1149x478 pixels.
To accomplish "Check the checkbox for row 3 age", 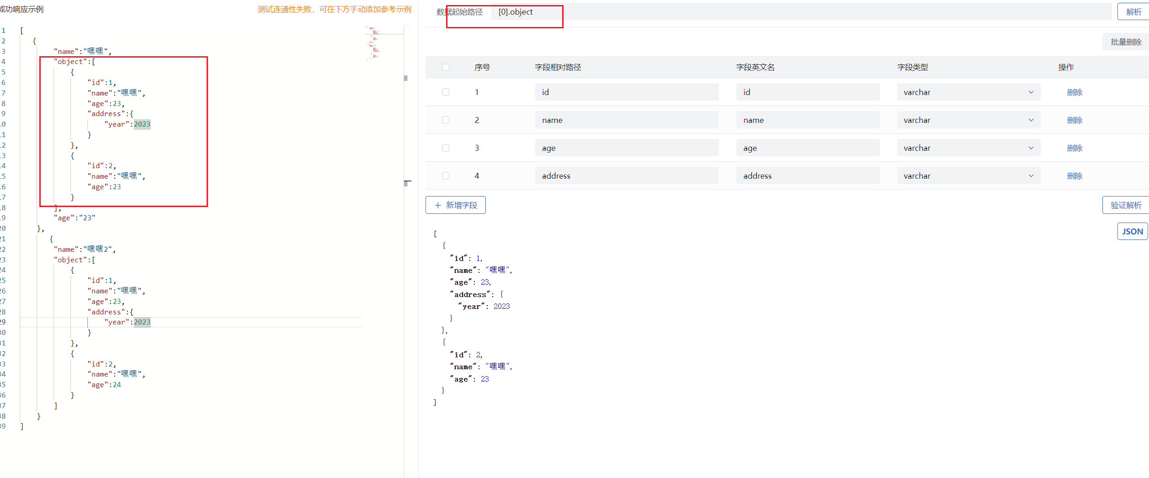I will (446, 148).
